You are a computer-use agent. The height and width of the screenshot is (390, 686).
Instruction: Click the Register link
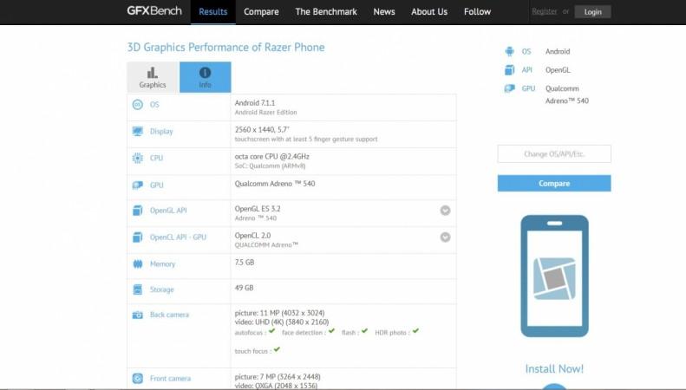[x=545, y=11]
